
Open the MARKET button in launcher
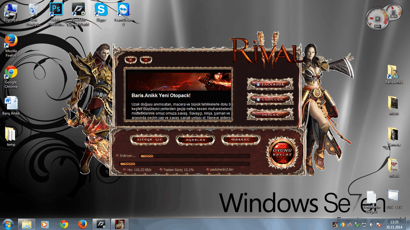pos(240,140)
